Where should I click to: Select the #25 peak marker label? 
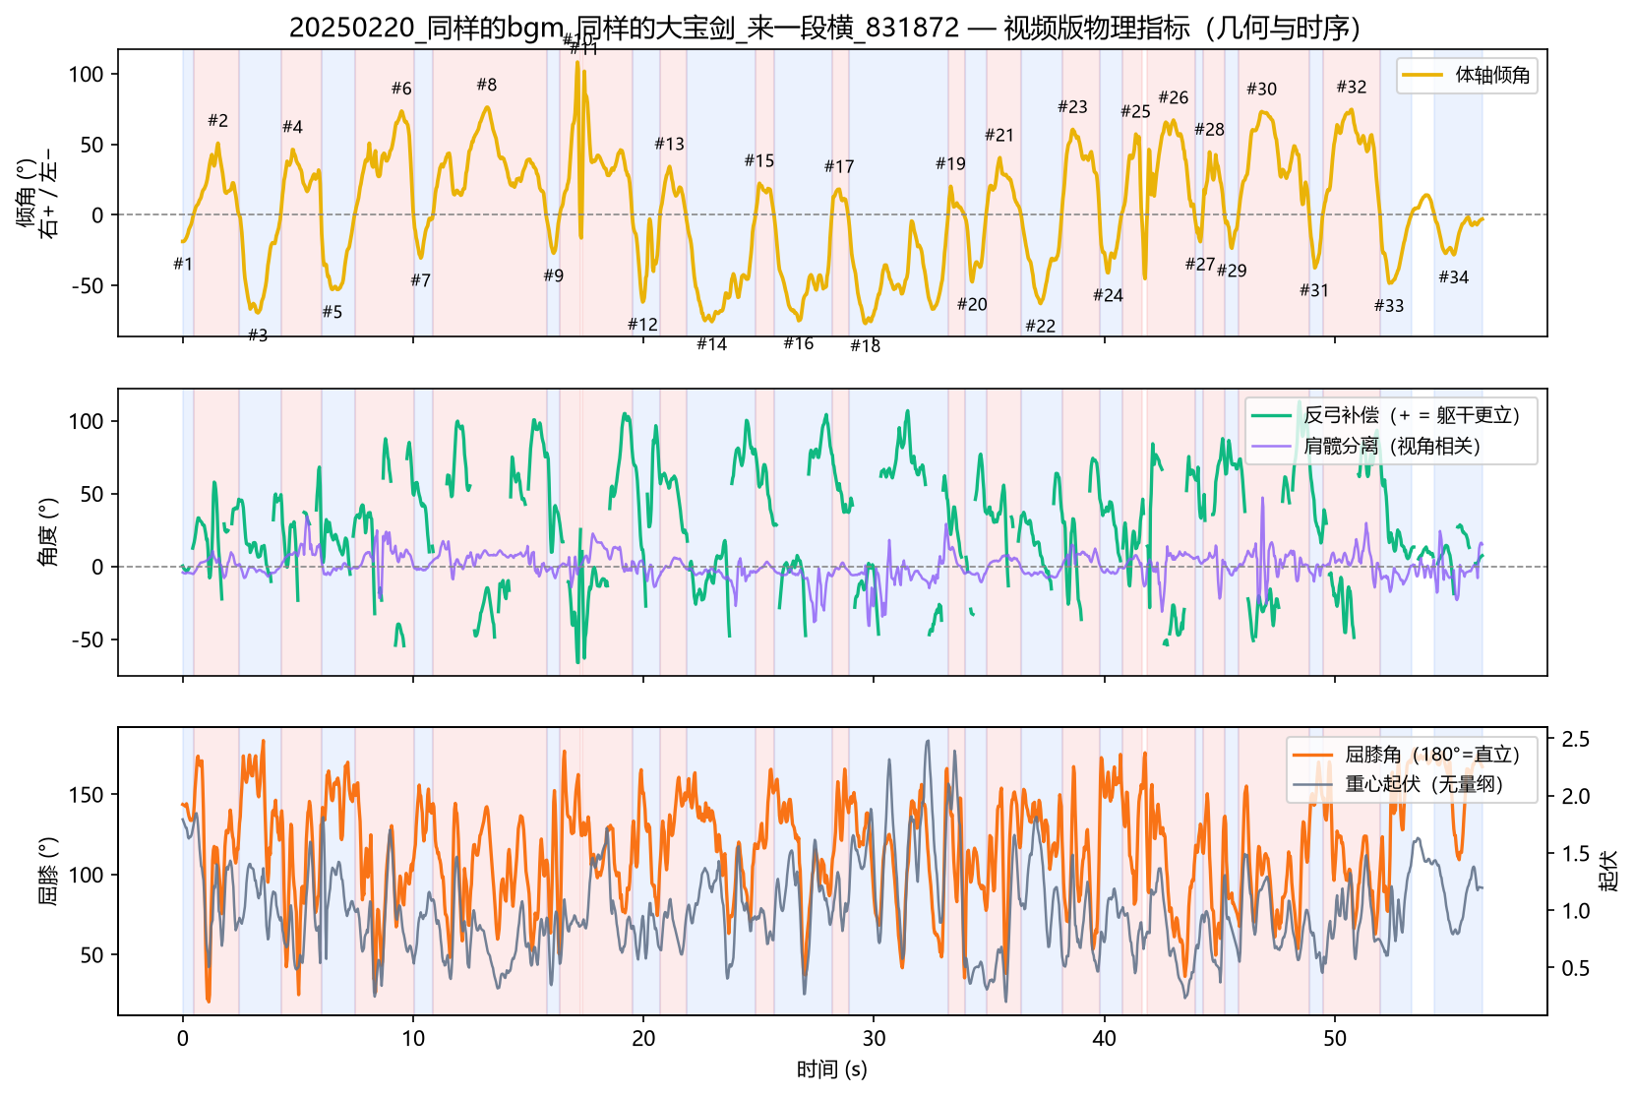(1135, 111)
